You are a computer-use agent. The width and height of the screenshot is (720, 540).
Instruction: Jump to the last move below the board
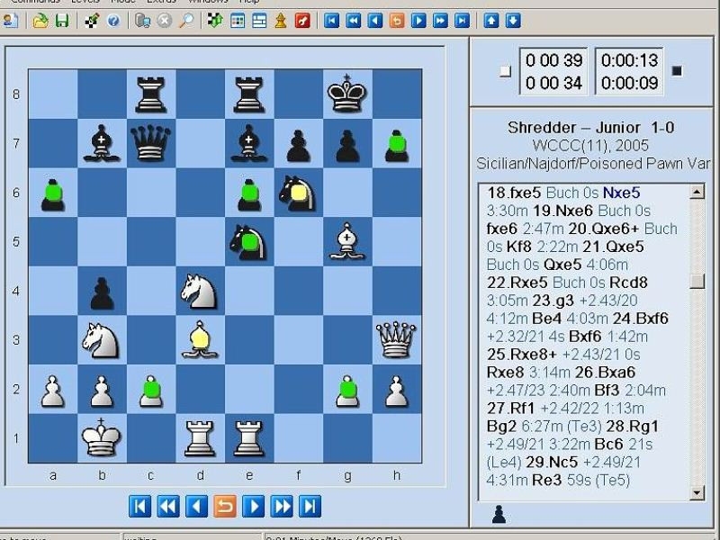click(310, 507)
